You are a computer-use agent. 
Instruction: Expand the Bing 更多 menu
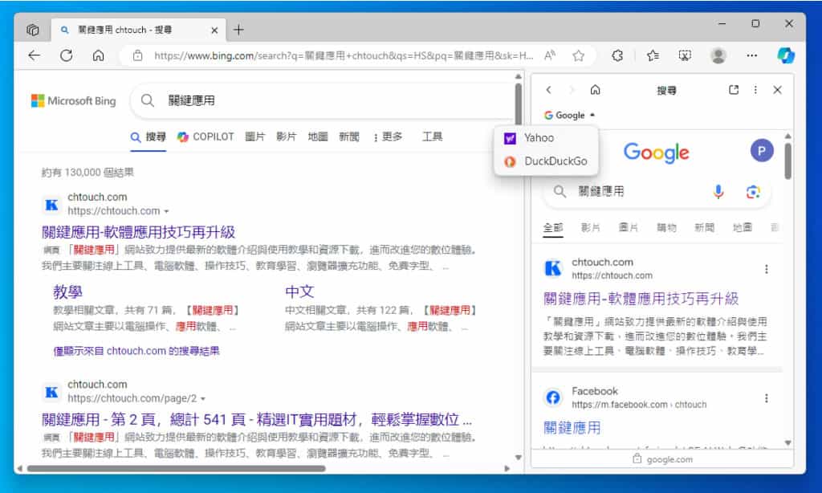(388, 136)
